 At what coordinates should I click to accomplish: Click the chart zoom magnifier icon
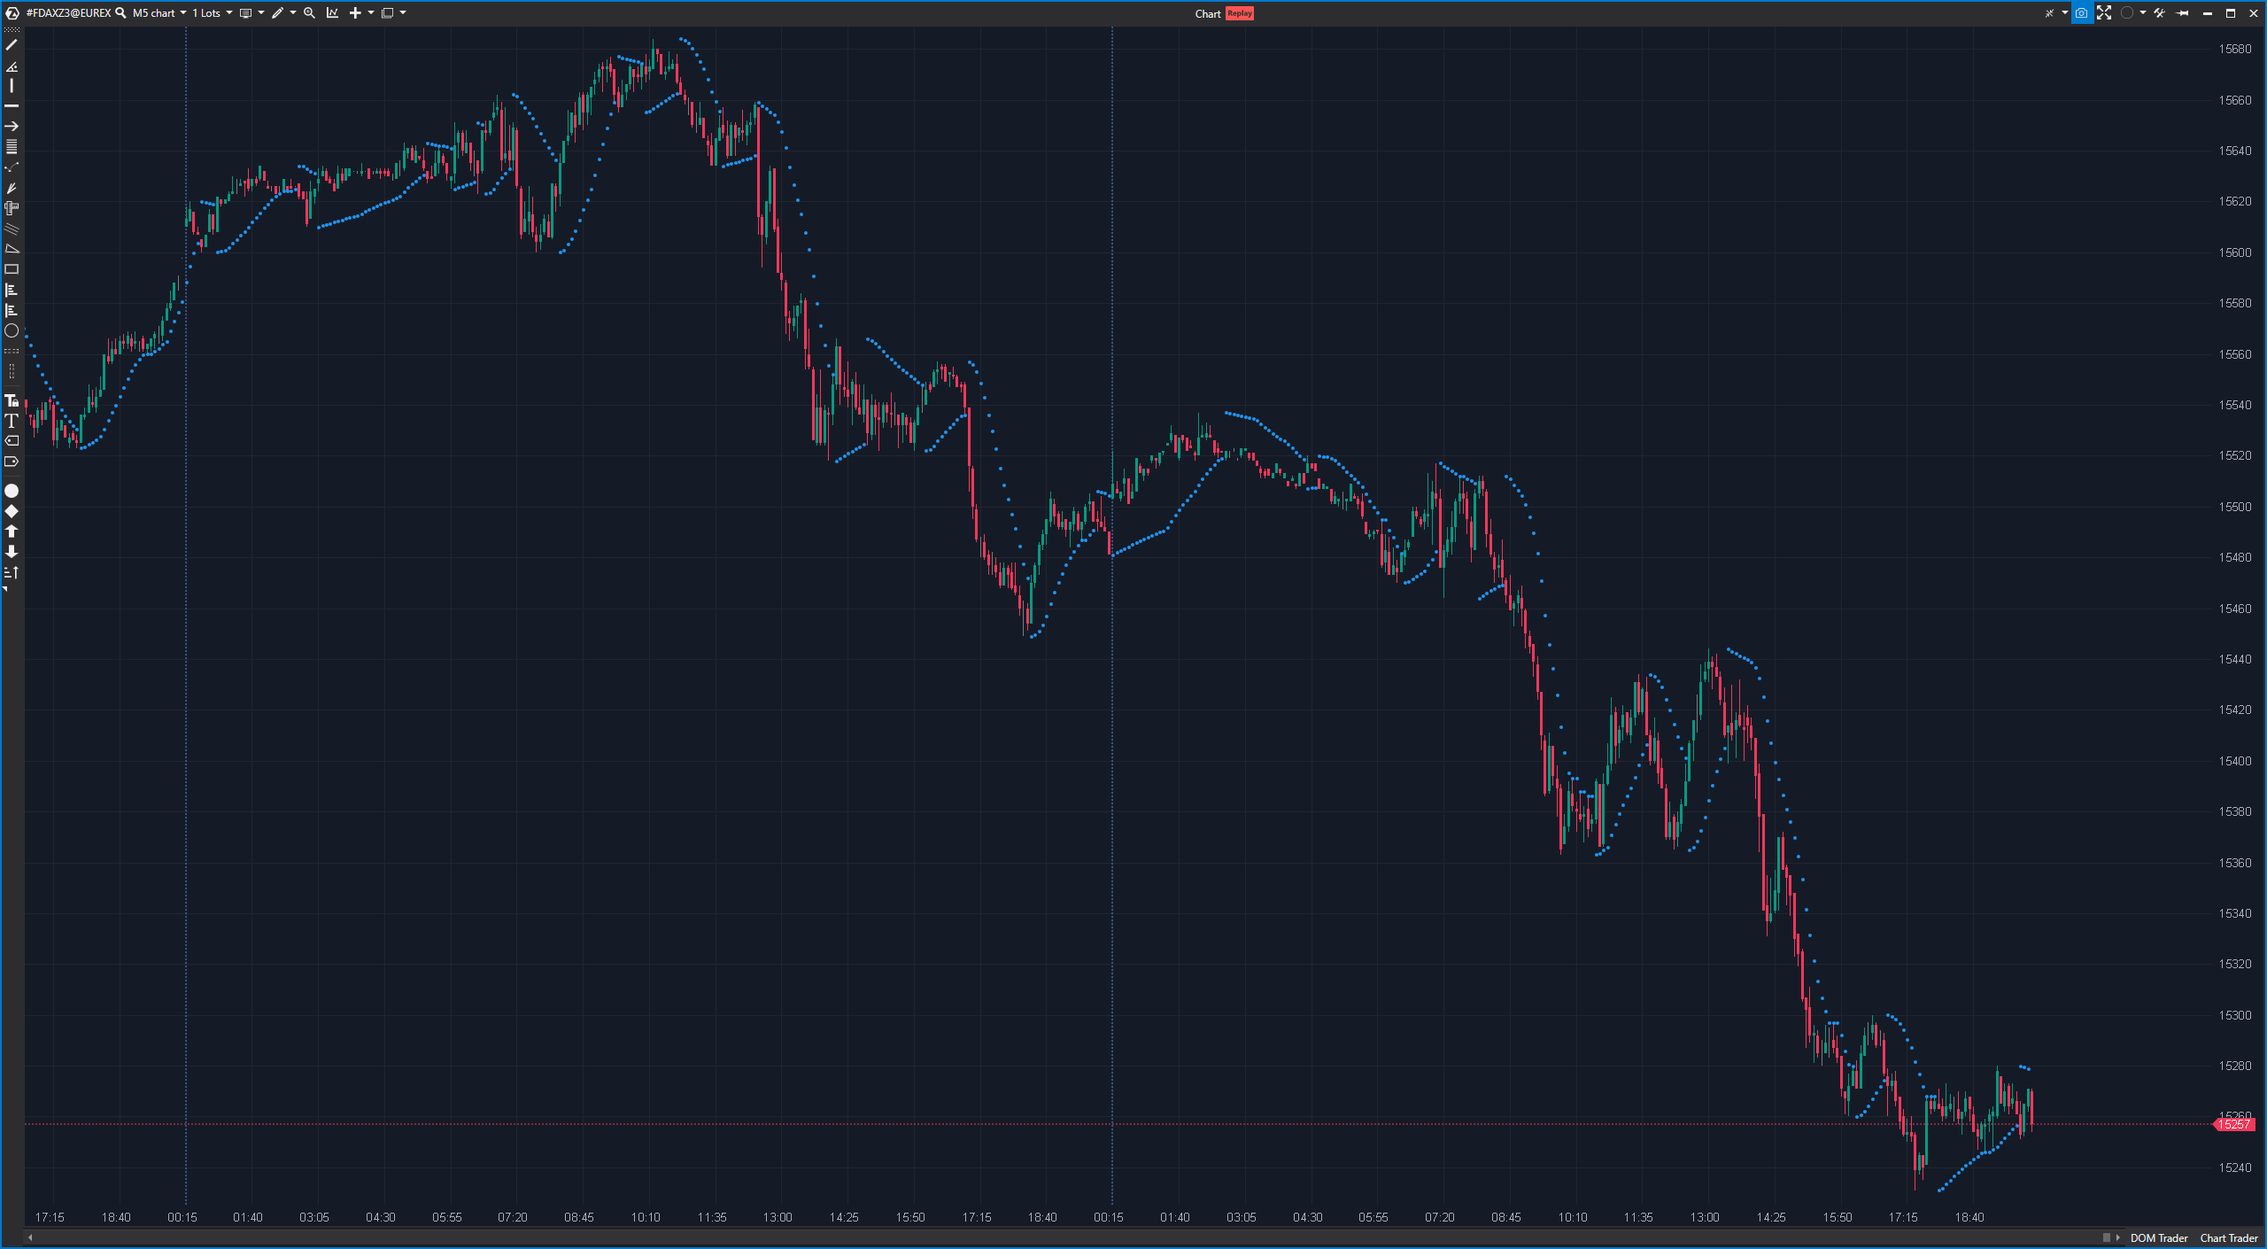tap(309, 13)
